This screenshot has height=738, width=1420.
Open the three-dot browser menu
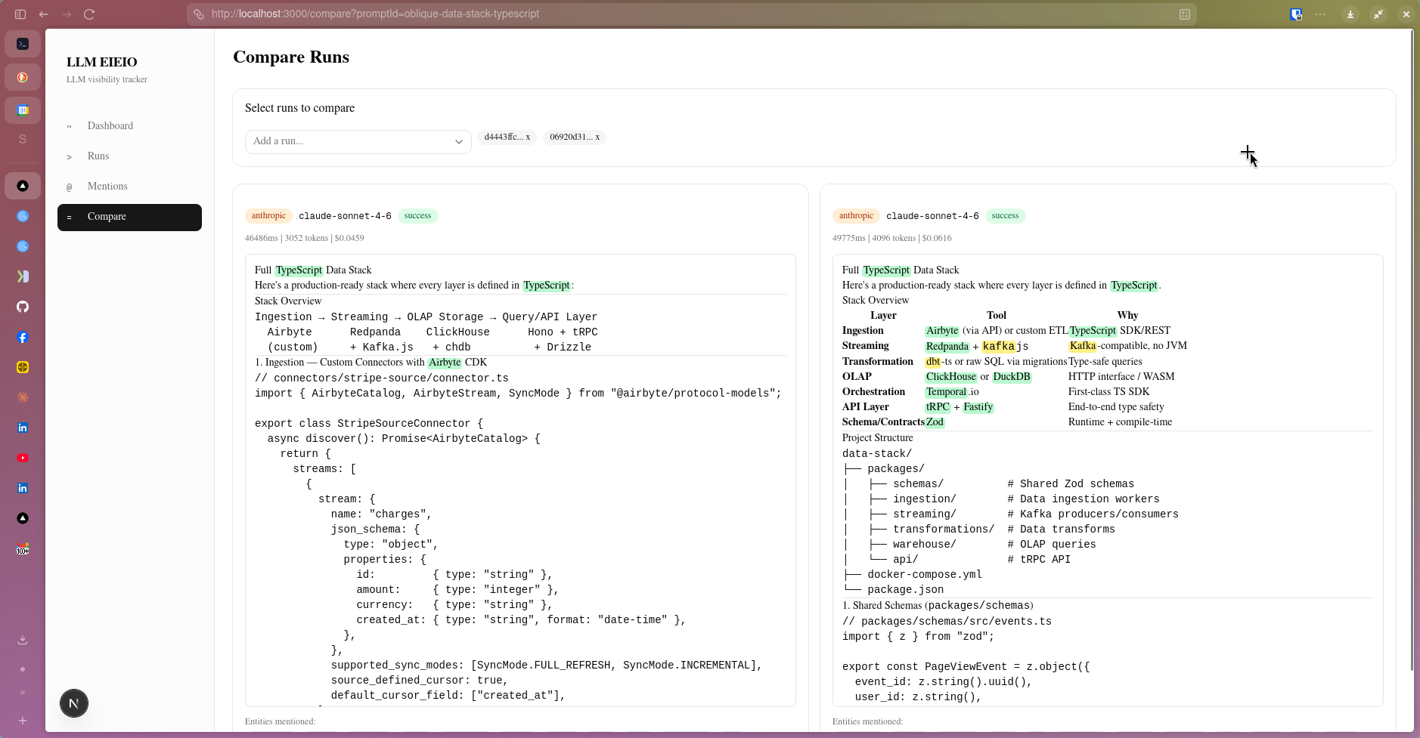tap(1320, 14)
